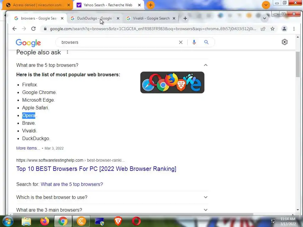Open the share page icon in the address bar
The height and width of the screenshot is (227, 303).
point(263,29)
